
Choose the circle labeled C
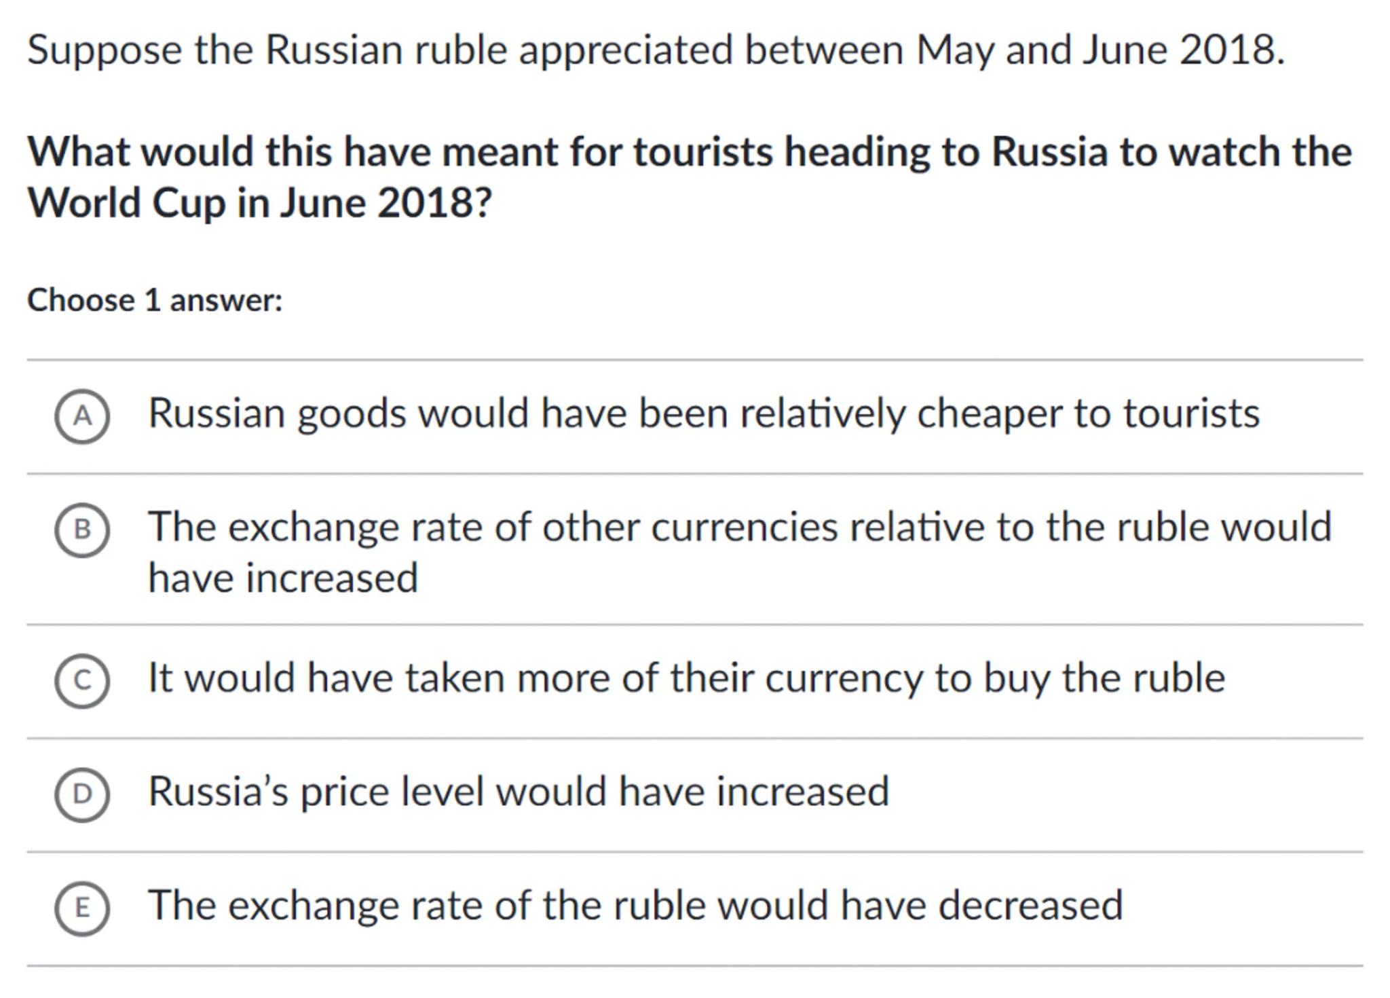click(82, 680)
